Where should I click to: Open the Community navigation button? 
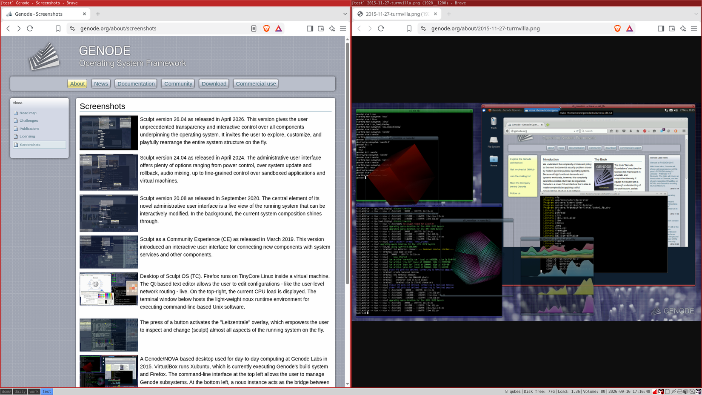(178, 84)
